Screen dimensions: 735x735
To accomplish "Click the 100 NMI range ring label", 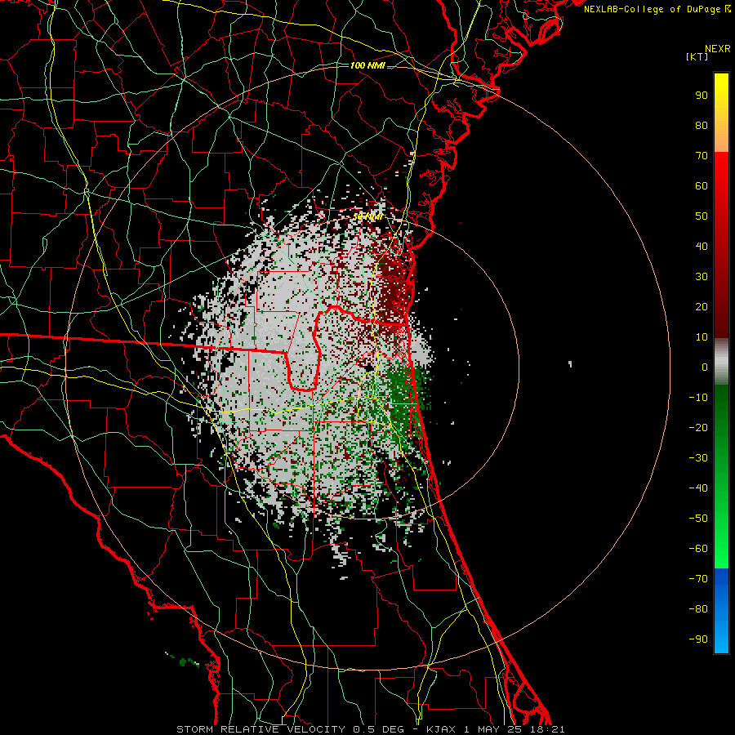I will pyautogui.click(x=367, y=65).
